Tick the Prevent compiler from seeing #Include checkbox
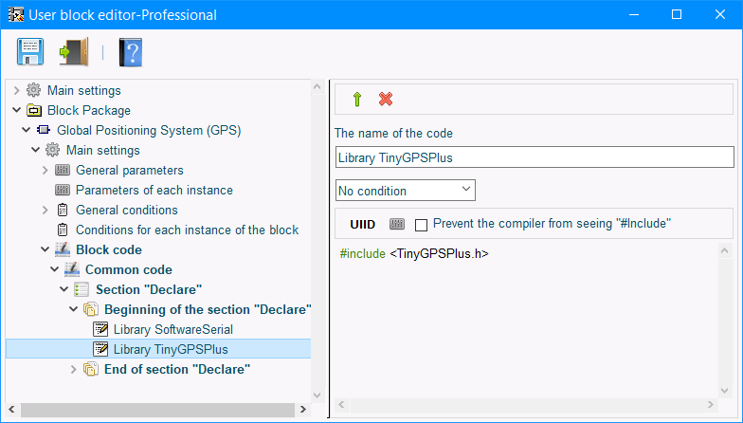 421,225
